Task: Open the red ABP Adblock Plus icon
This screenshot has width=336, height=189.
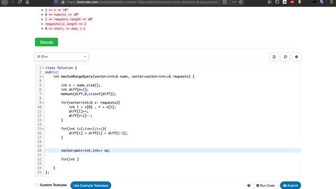Action: point(292,2)
